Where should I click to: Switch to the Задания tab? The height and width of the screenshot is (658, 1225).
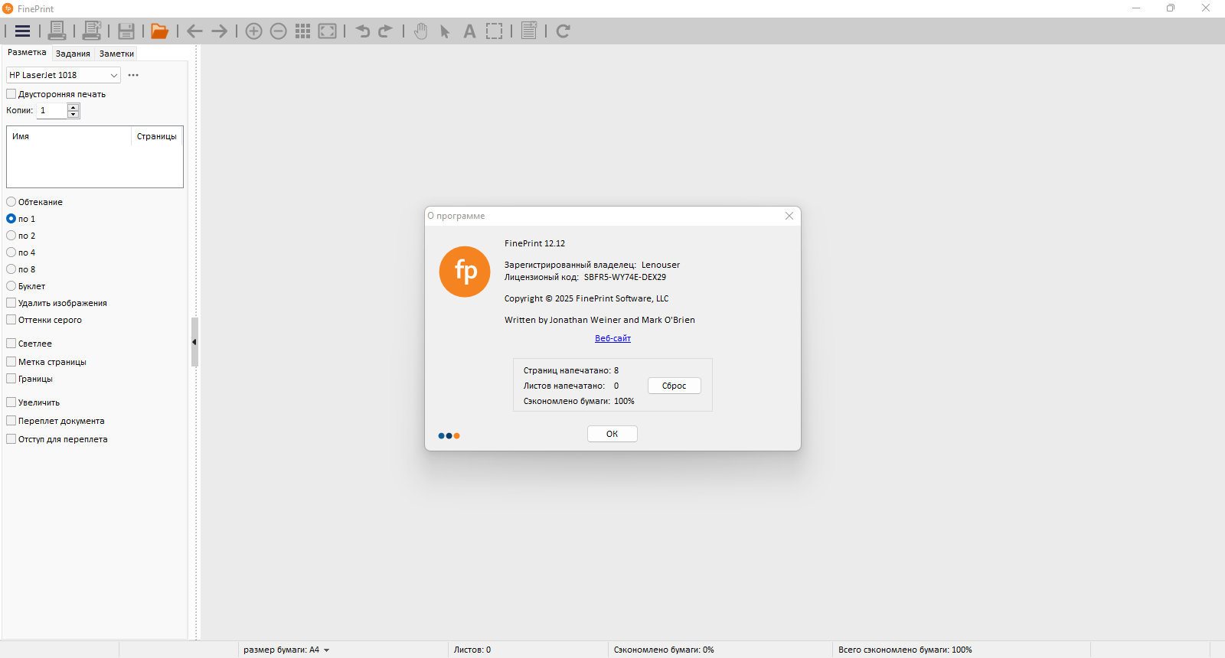click(73, 54)
